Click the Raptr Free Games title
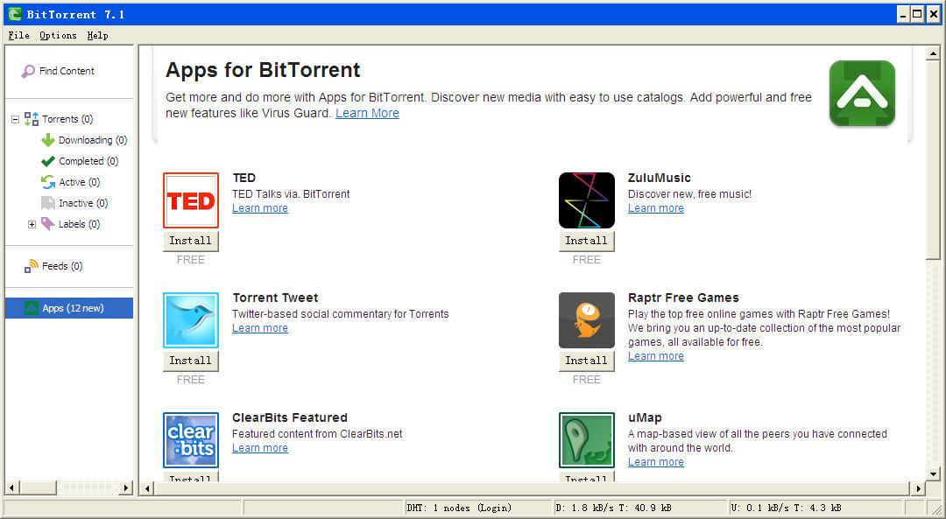The height and width of the screenshot is (519, 946). [683, 298]
